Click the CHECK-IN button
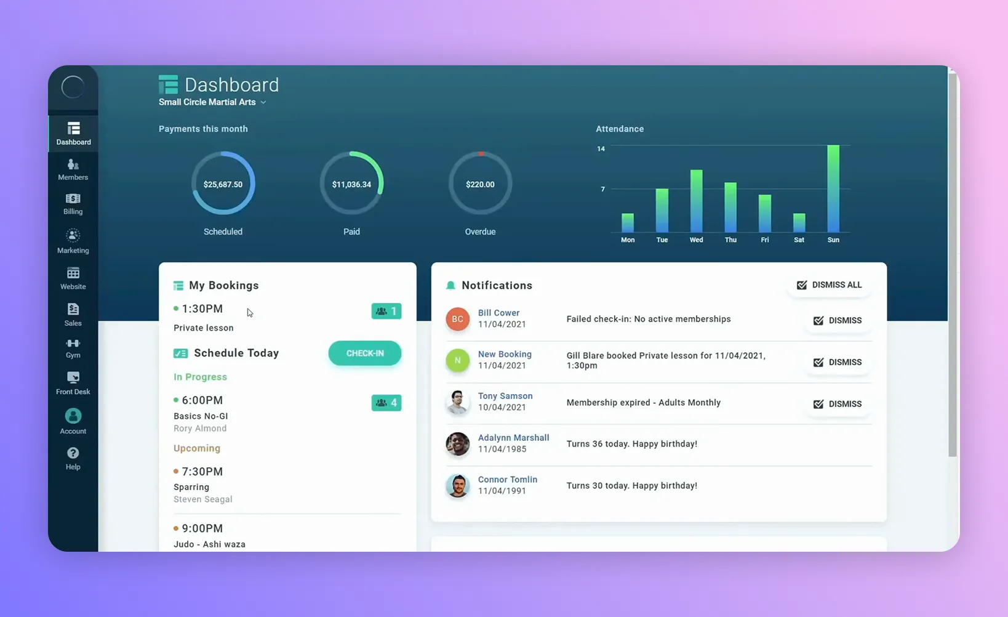 [364, 353]
